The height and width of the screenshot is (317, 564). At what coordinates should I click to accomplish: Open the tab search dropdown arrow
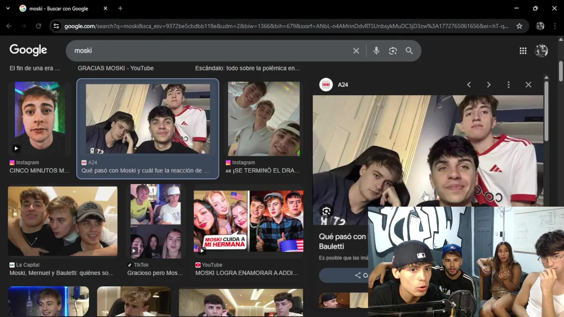[x=8, y=8]
